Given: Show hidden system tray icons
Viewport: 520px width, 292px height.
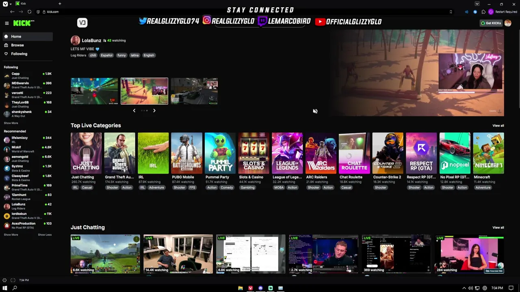Looking at the screenshot, I should pos(464,288).
